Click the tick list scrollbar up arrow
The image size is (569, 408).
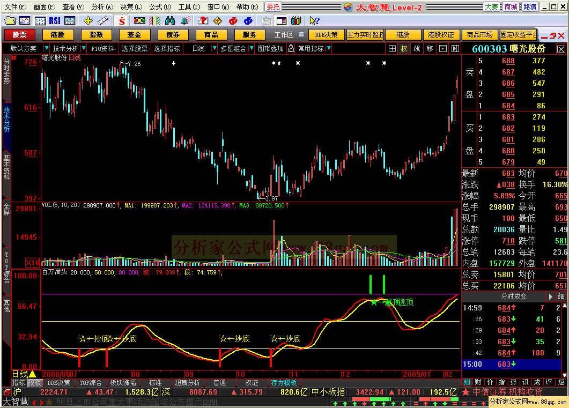(564, 306)
